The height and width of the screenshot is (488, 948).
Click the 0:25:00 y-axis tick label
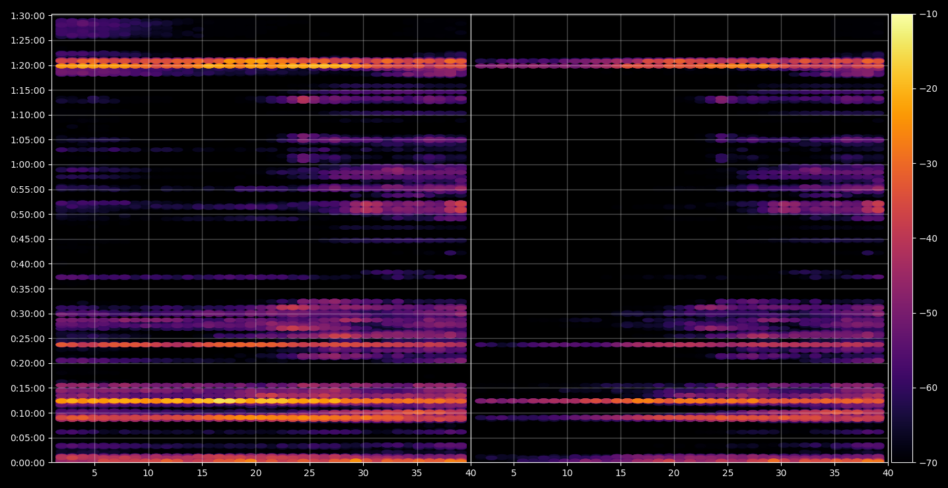tap(28, 339)
